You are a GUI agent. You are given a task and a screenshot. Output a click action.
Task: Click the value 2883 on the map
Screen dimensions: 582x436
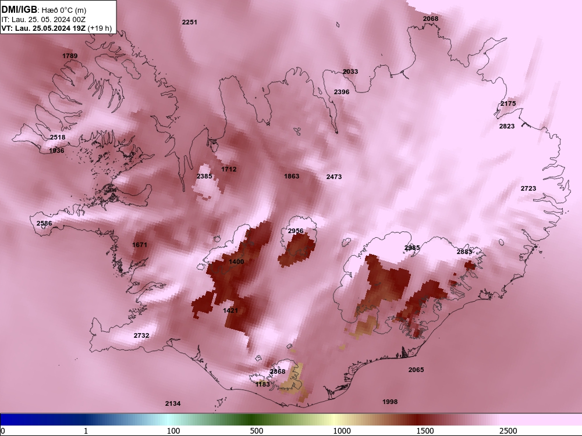coord(464,252)
